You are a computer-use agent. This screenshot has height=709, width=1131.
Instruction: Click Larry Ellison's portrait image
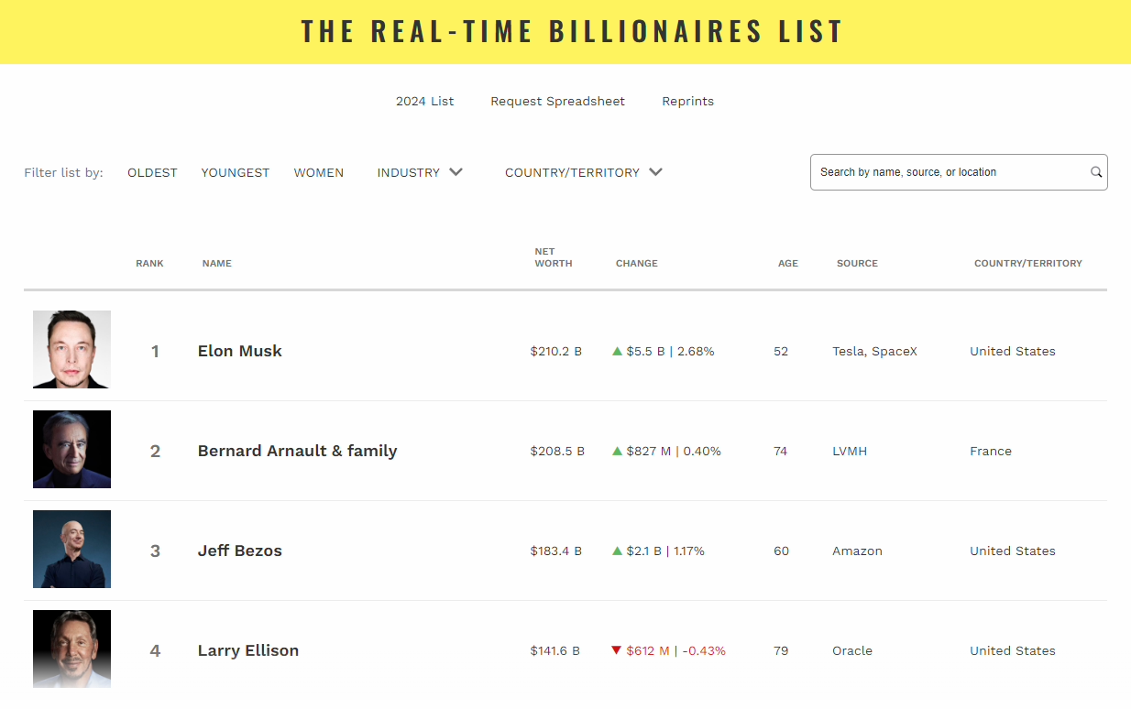click(x=71, y=649)
